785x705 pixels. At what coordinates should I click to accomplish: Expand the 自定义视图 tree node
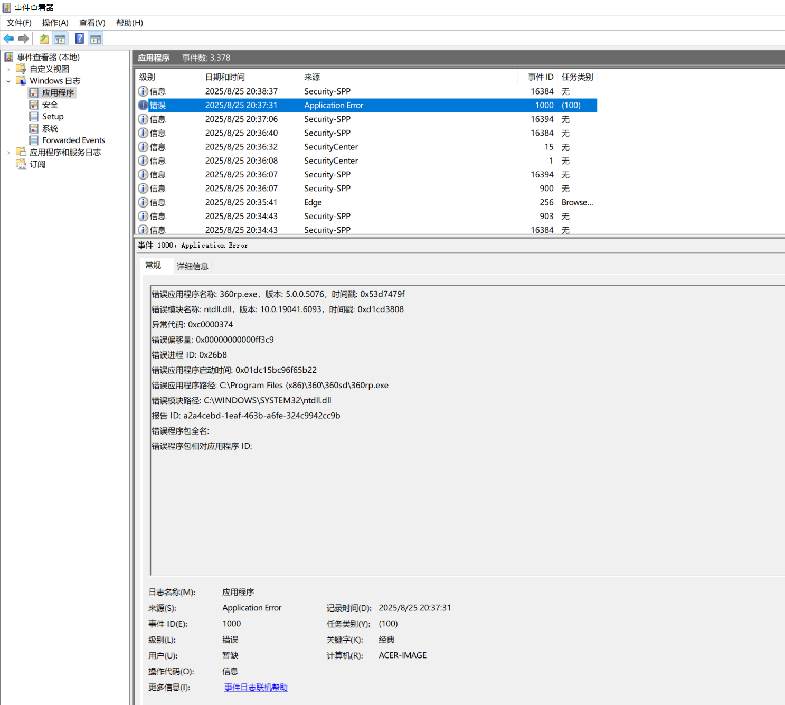(x=8, y=69)
